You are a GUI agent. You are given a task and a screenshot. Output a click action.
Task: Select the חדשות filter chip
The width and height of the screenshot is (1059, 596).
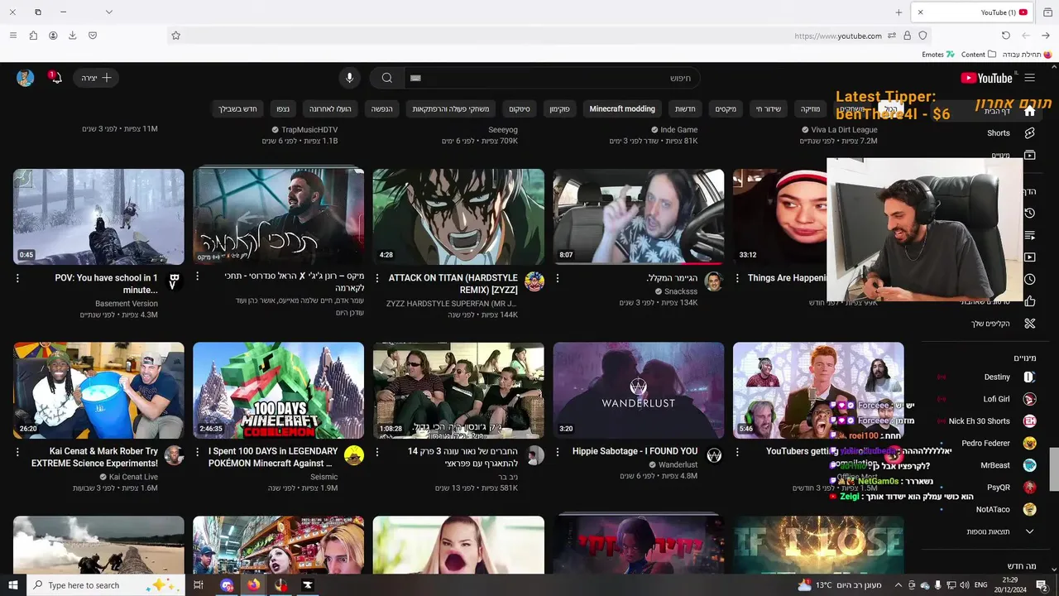click(685, 108)
